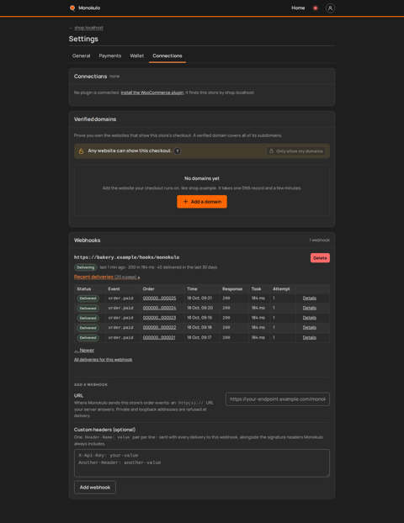Open order 000000...000025 link
This screenshot has height=523, width=404.
click(159, 298)
